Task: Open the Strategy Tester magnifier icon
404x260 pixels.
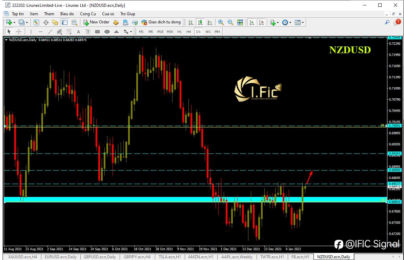Action: coord(75,22)
